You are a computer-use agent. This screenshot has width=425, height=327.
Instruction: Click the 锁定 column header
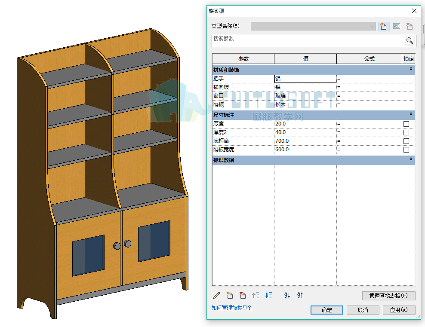(409, 59)
